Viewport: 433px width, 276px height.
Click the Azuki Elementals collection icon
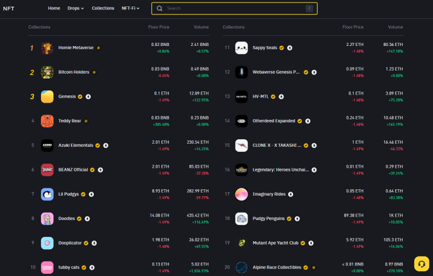(47, 145)
